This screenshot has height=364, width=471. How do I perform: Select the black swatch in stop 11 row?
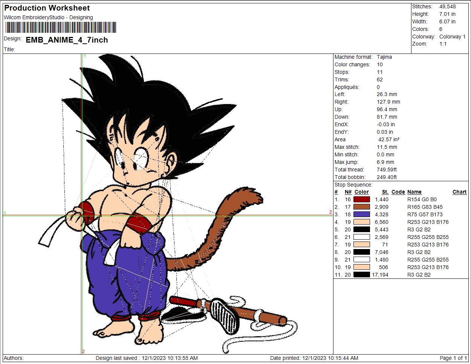click(x=361, y=275)
